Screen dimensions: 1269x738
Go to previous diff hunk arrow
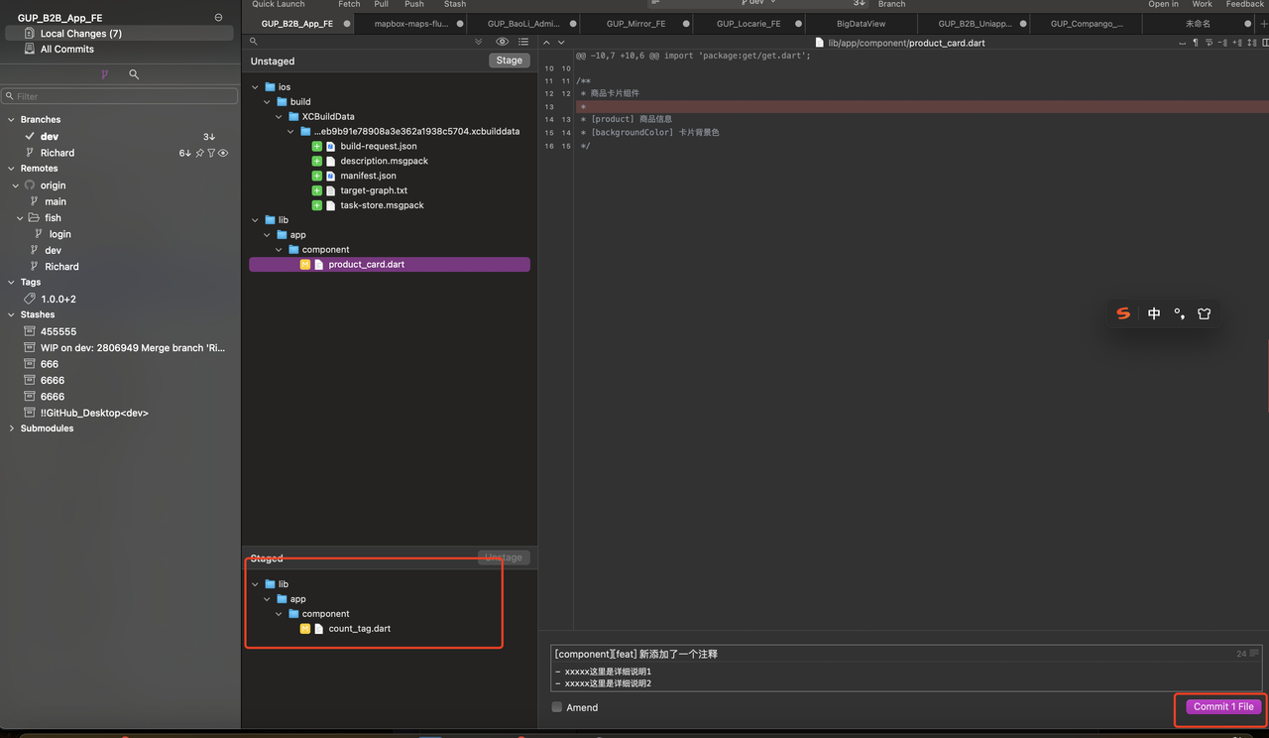[547, 43]
